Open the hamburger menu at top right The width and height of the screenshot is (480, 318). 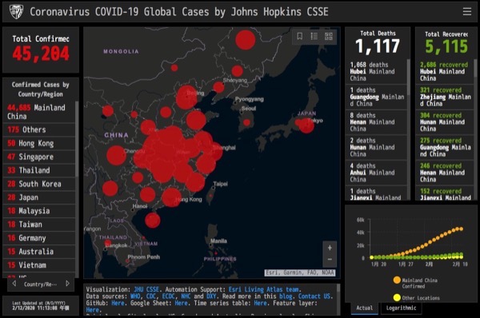coord(467,12)
